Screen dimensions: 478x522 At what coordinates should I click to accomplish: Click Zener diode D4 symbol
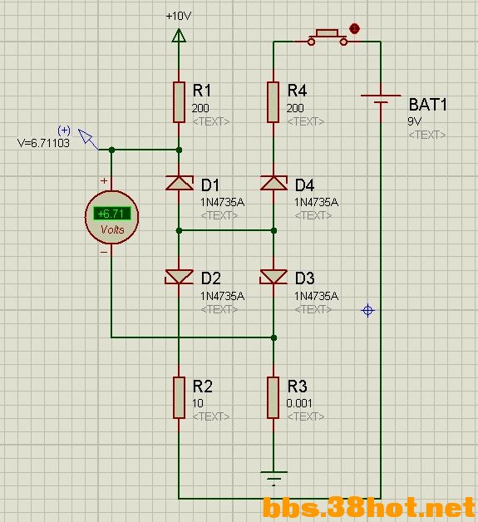coord(273,183)
